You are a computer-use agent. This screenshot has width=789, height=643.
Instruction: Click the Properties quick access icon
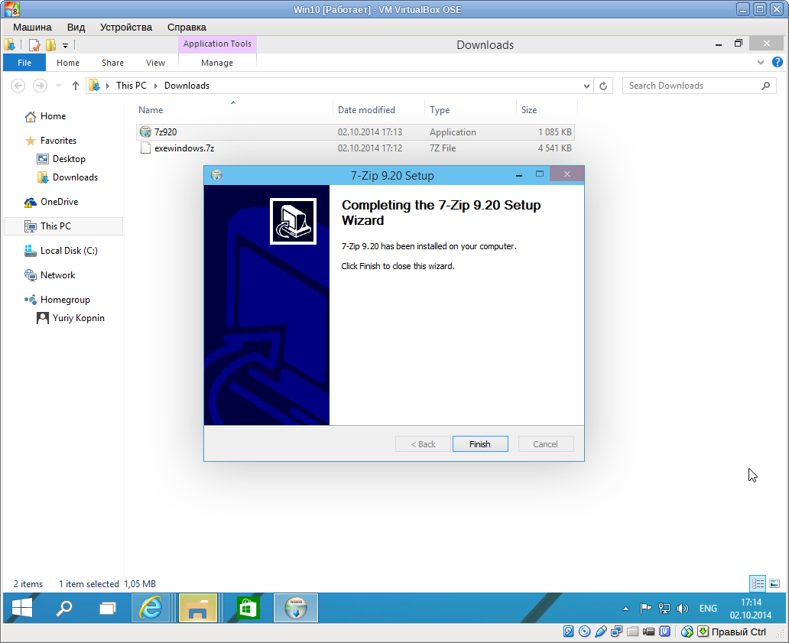click(34, 45)
